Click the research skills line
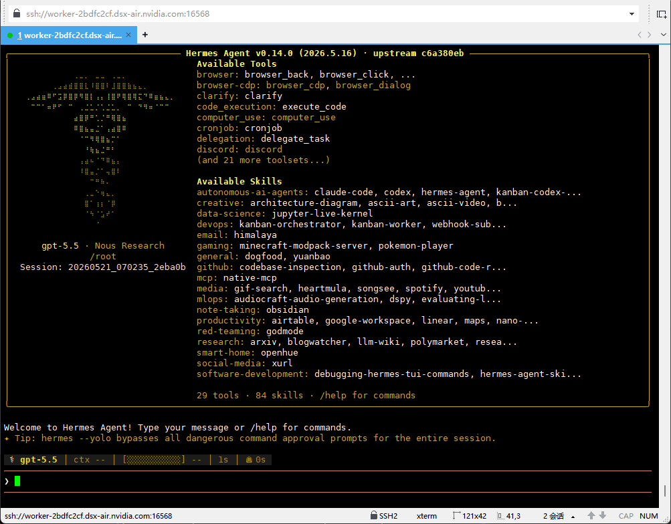This screenshot has width=671, height=524. click(x=357, y=342)
